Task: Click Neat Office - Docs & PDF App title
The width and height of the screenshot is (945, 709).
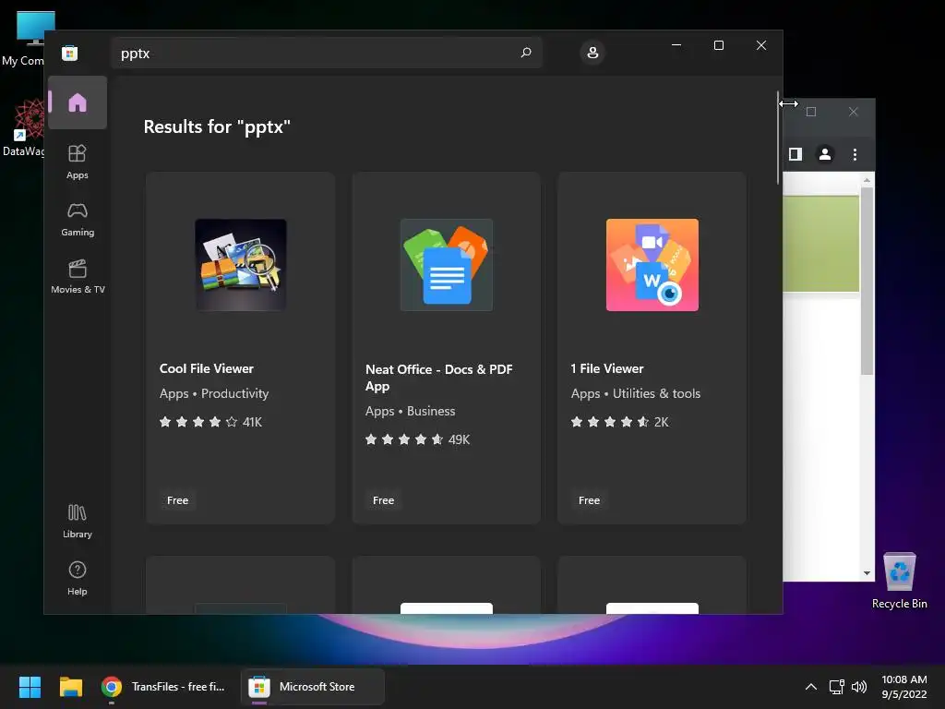Action: coord(438,378)
